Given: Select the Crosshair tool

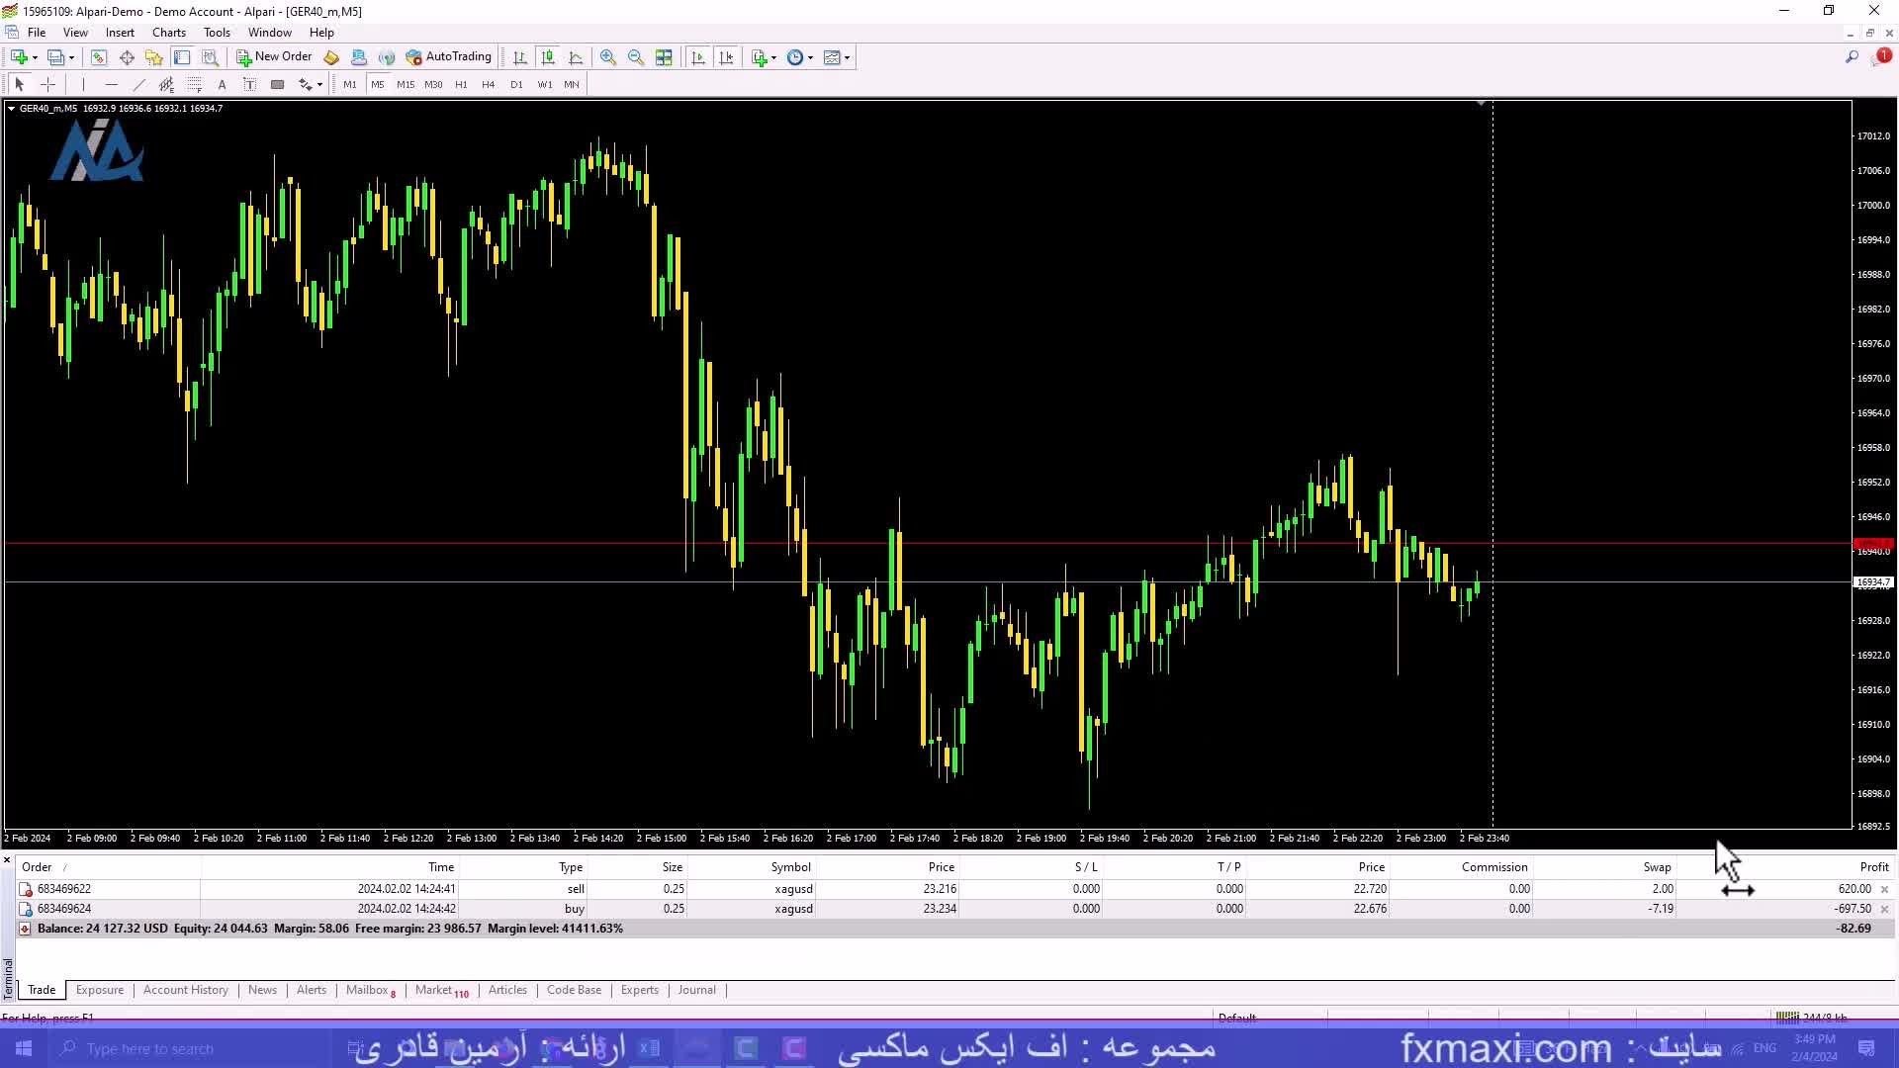Looking at the screenshot, I should [x=47, y=85].
